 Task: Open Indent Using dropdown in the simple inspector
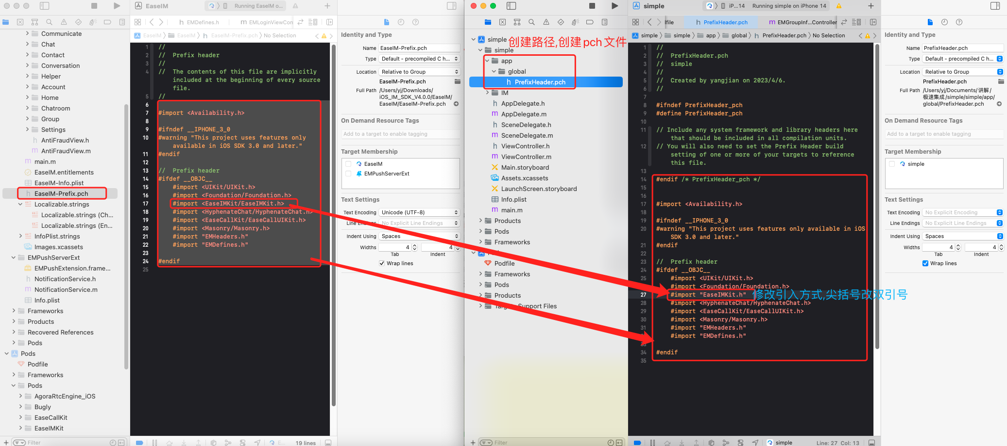[963, 236]
